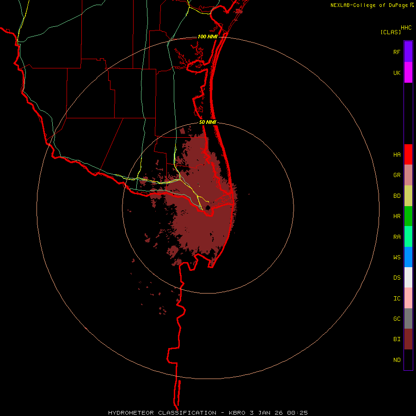Click the RF legend label
416x416 pixels.
(x=397, y=52)
